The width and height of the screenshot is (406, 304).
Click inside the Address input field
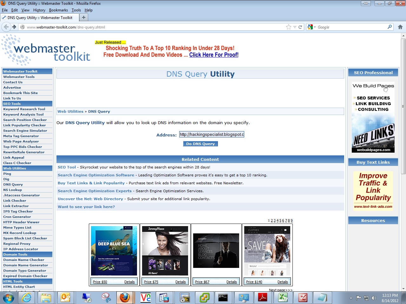click(x=212, y=135)
